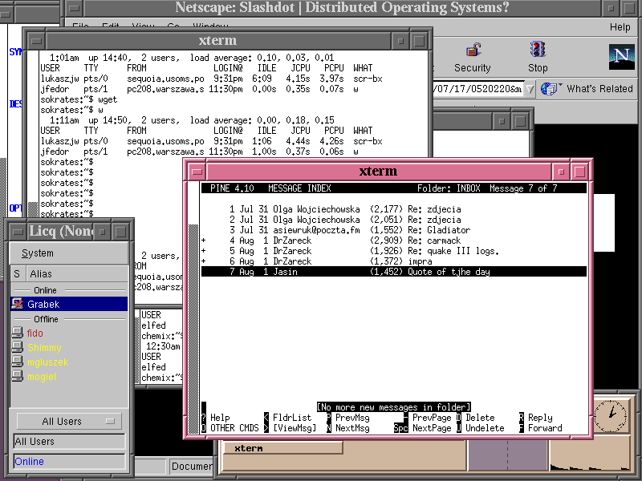Click the gray sokrates xterm scrollbar

tap(33, 134)
